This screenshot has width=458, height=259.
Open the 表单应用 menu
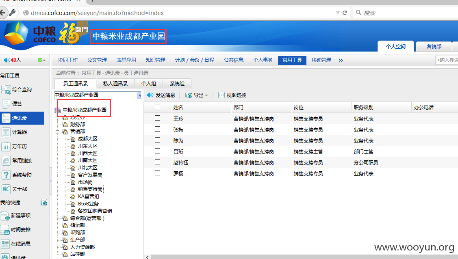click(126, 60)
